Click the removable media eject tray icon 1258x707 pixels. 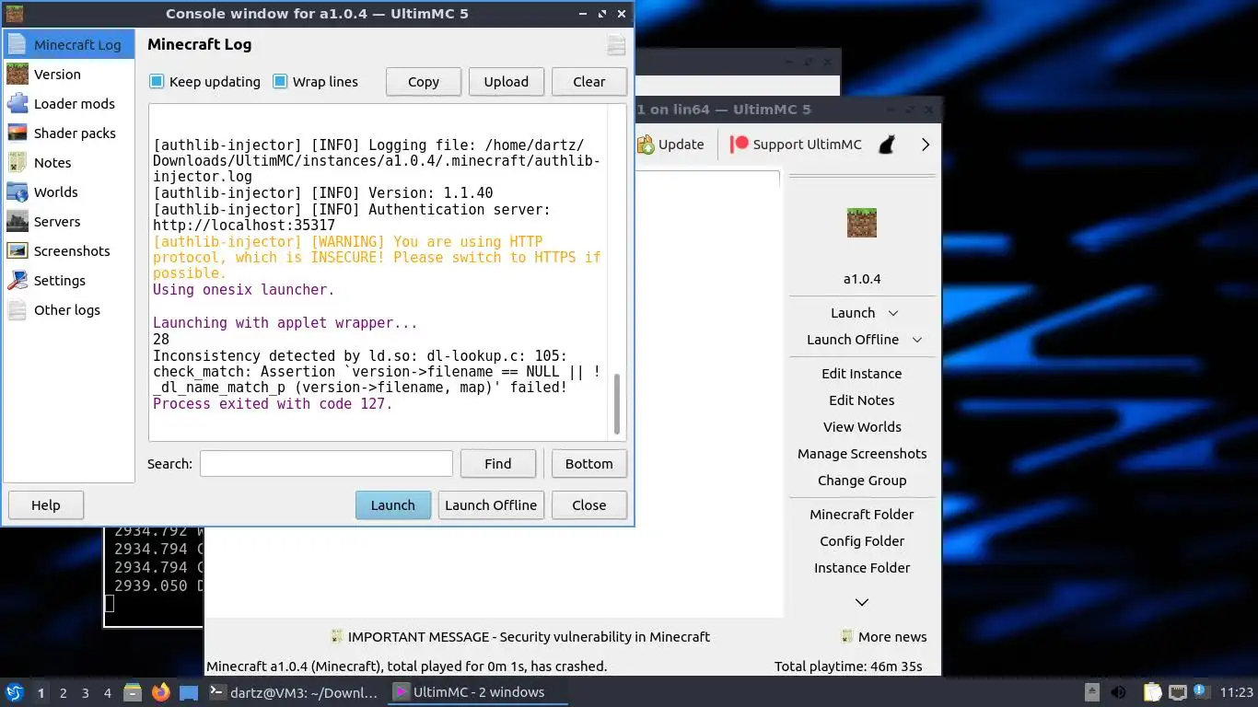click(x=1092, y=692)
